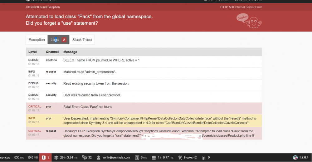Click the Channel column header

[52, 52]
